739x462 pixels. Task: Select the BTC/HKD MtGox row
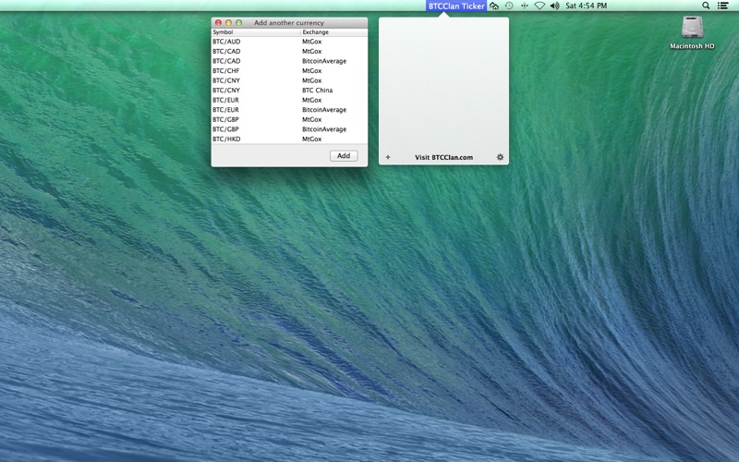289,140
